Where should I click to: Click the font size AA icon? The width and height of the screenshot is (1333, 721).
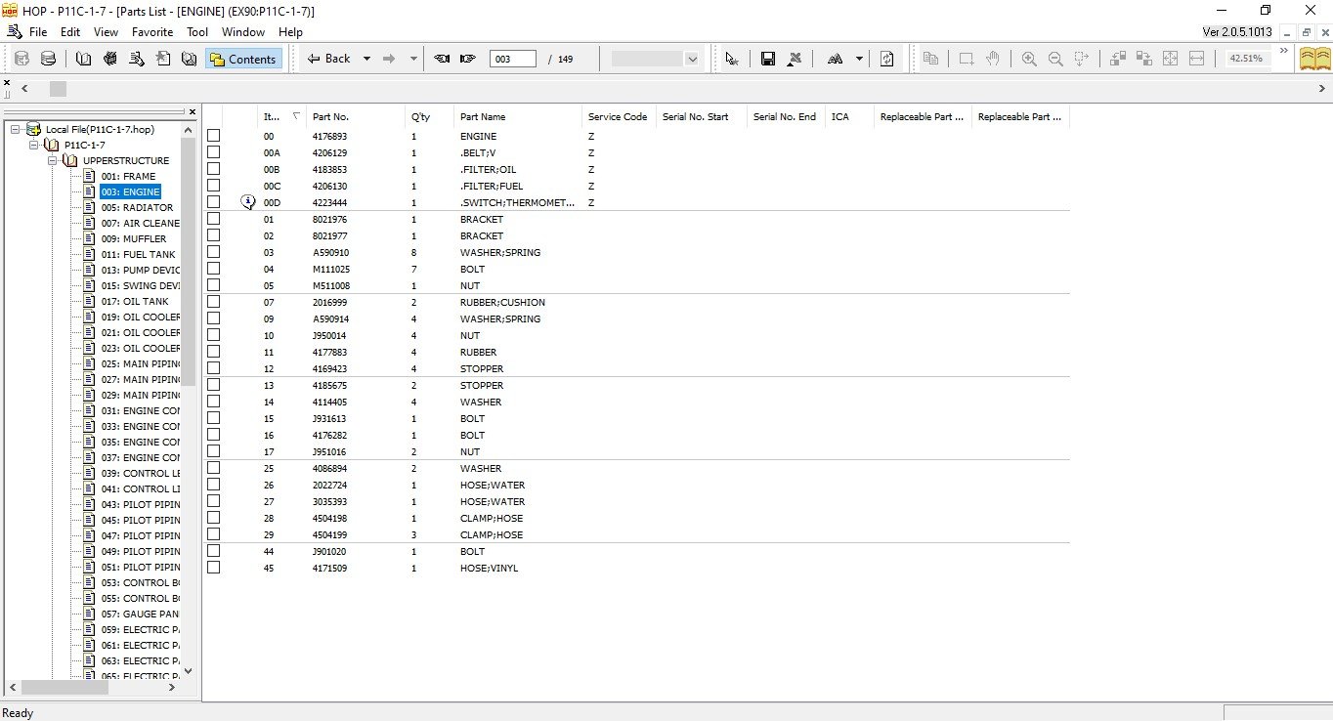coord(835,59)
